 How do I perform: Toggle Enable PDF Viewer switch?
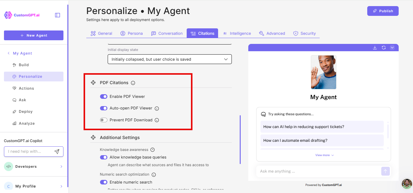tap(104, 96)
